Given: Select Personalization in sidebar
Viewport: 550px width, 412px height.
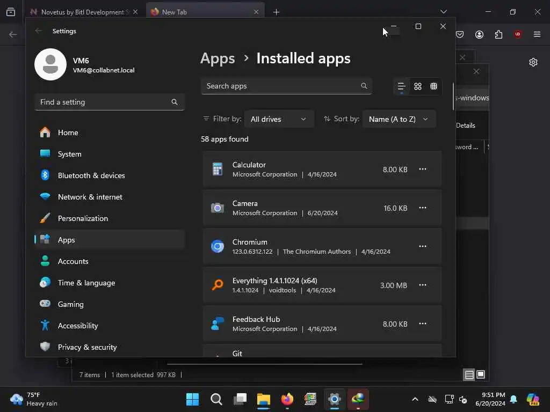Looking at the screenshot, I should pos(110,218).
